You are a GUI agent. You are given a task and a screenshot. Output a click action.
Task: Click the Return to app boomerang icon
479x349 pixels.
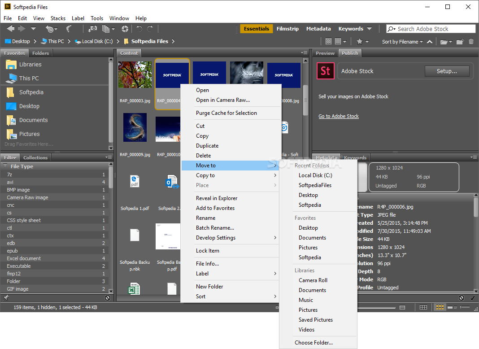[x=69, y=29]
